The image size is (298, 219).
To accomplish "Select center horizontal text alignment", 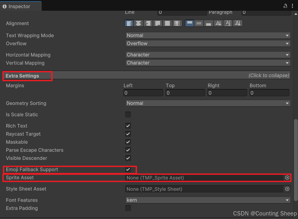I will [139, 23].
